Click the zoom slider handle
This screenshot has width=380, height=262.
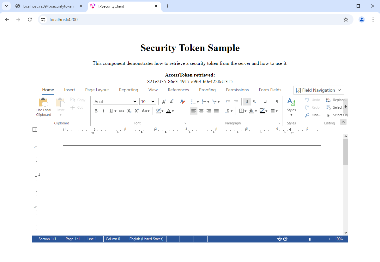point(310,239)
